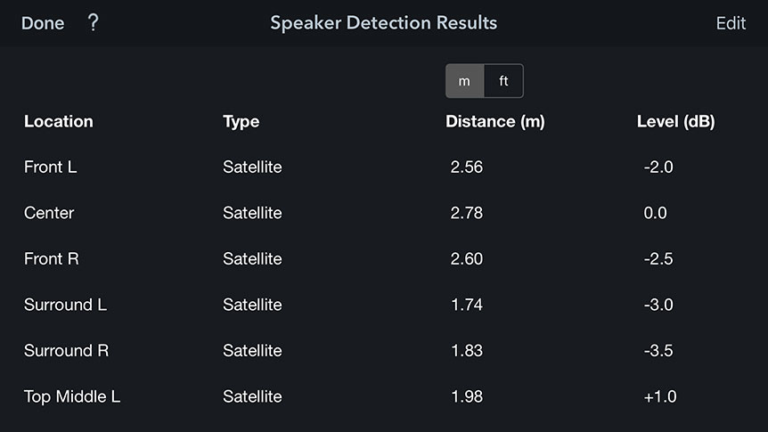Click the Type column header
The width and height of the screenshot is (768, 432).
(x=241, y=122)
